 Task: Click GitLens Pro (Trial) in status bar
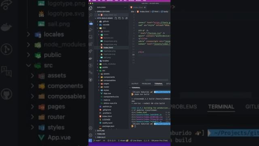159,141
